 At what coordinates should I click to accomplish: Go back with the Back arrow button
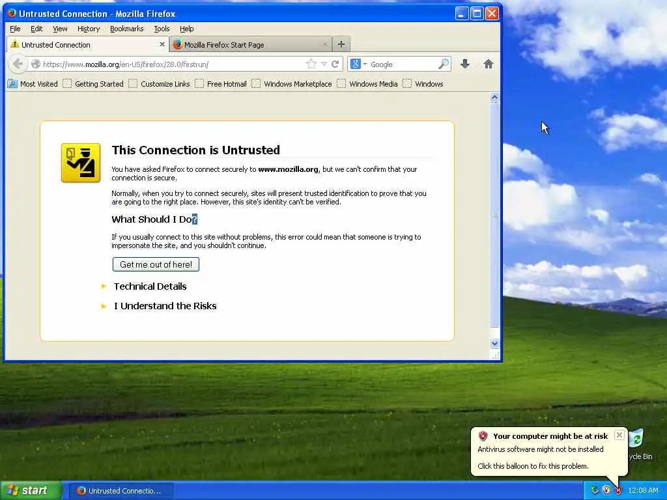[18, 64]
